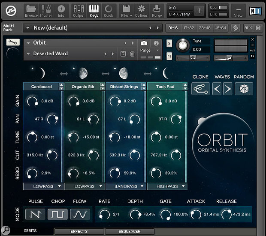Delete snapshot with trash icon

[x=132, y=54]
